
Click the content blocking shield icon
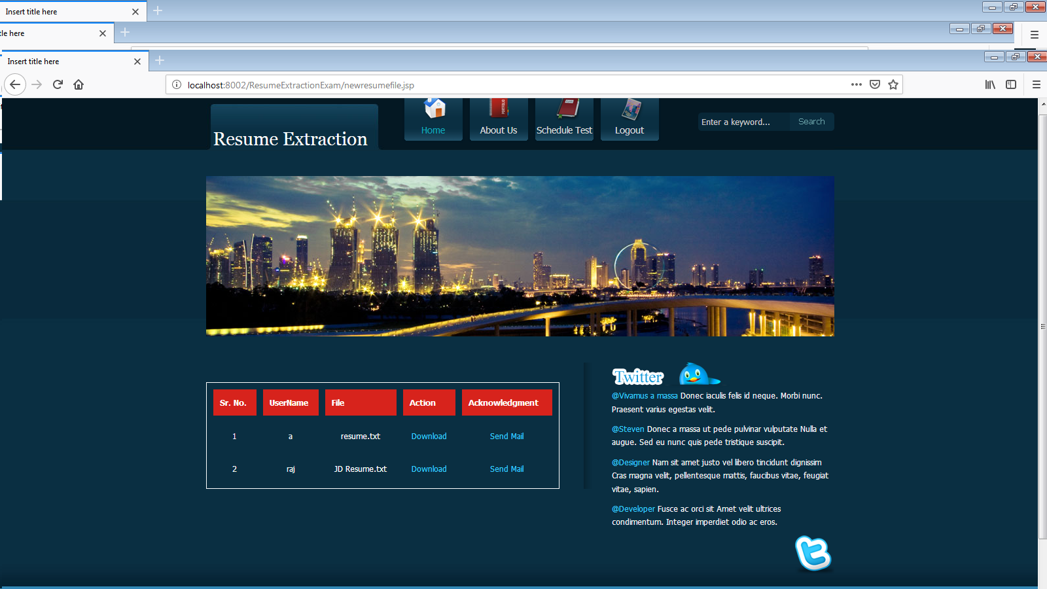tap(875, 84)
